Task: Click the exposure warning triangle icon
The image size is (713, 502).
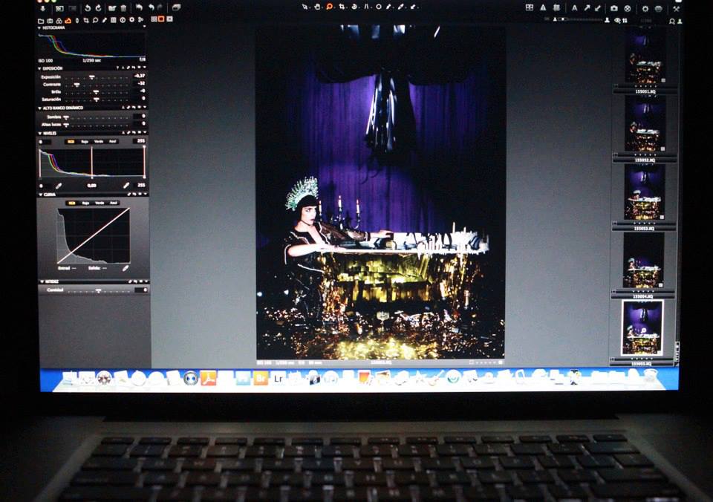Action: [x=543, y=7]
